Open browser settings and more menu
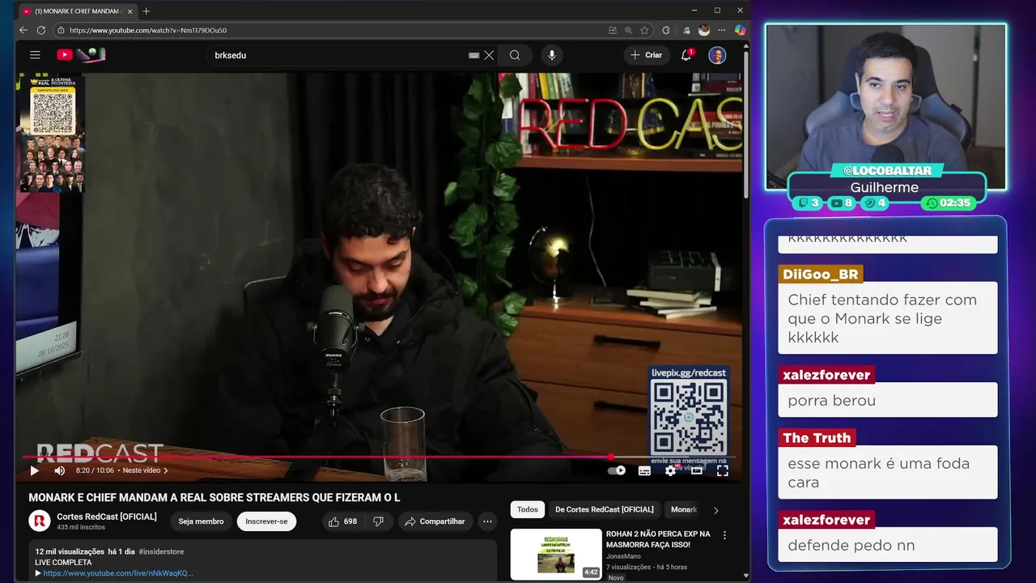This screenshot has height=583, width=1036. [x=722, y=30]
